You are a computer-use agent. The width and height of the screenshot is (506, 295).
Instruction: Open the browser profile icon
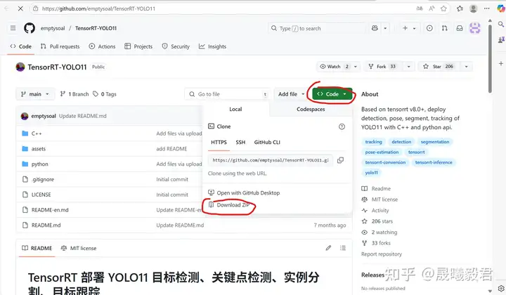(474, 8)
